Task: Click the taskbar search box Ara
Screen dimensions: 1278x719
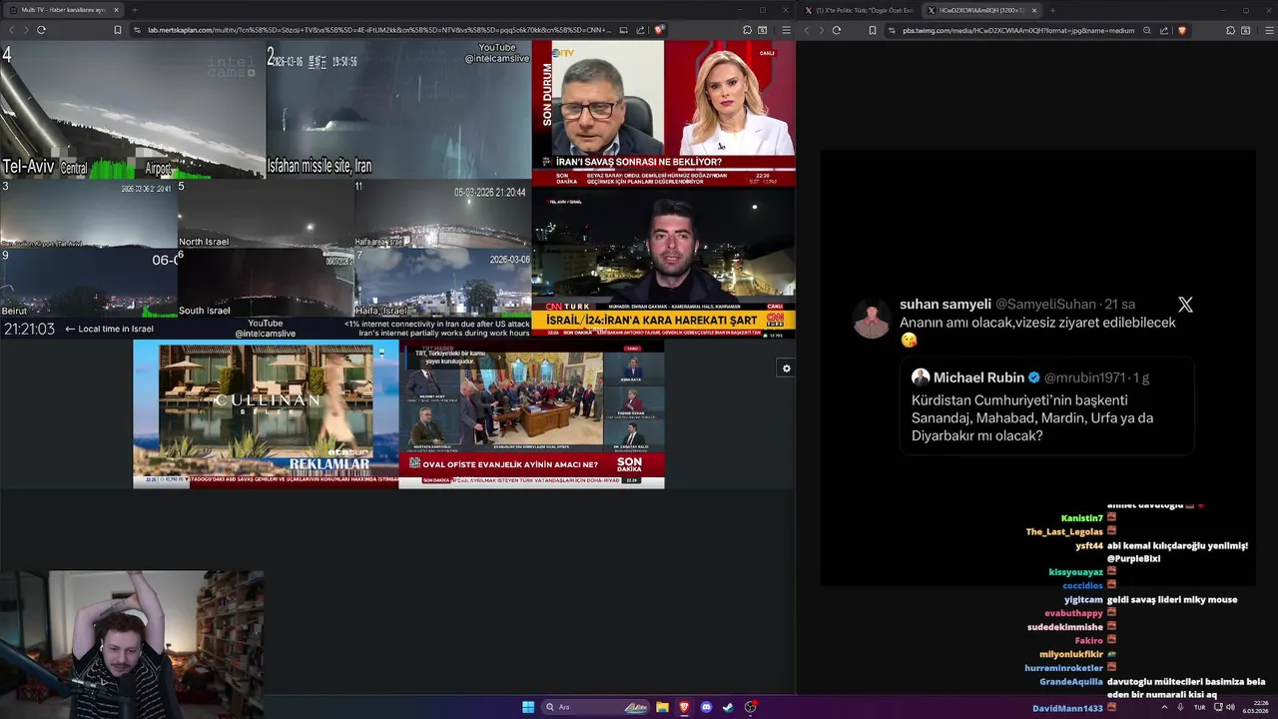Action: (597, 707)
